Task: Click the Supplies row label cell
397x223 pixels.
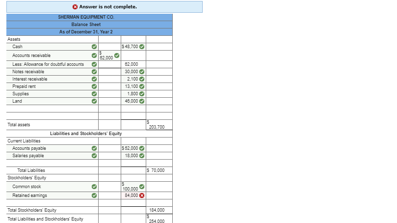Action: pos(53,94)
